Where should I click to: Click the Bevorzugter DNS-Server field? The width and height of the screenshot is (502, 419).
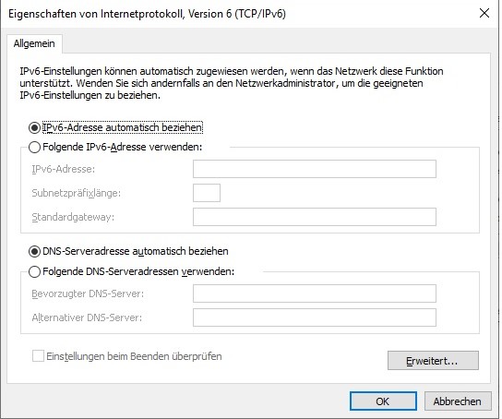pos(315,293)
